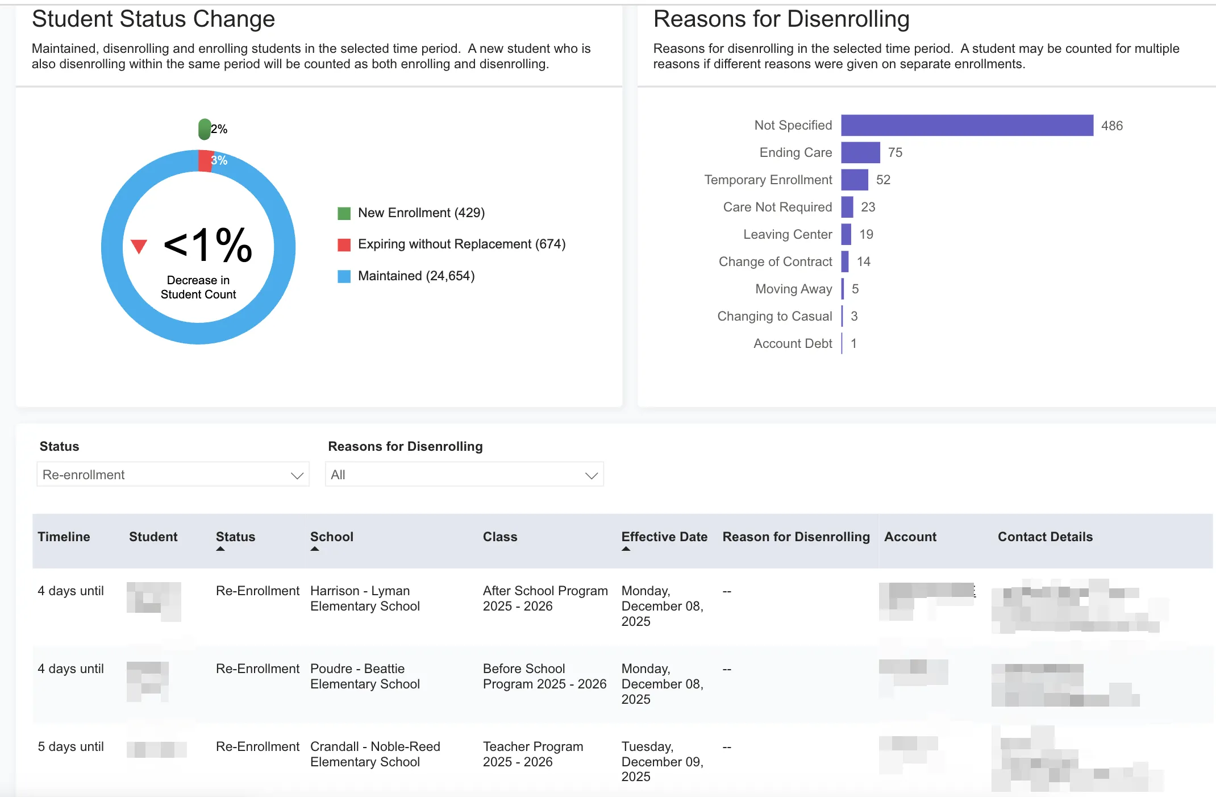
Task: Click the green 2% donut marker
Action: tap(204, 130)
